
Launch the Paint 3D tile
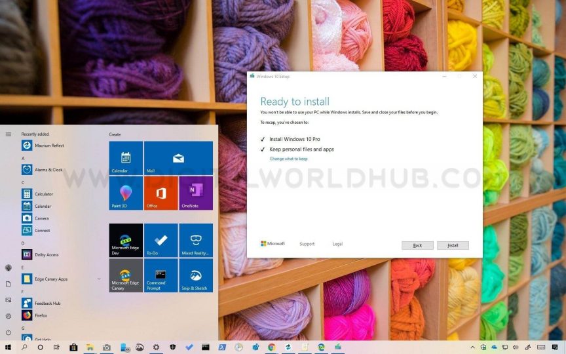point(126,193)
